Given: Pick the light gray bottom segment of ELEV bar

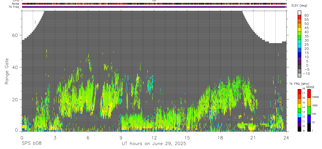Looking at the screenshot, I should pyautogui.click(x=299, y=75).
